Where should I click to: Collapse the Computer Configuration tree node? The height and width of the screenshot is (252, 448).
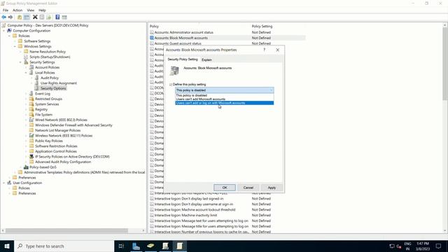4,31
